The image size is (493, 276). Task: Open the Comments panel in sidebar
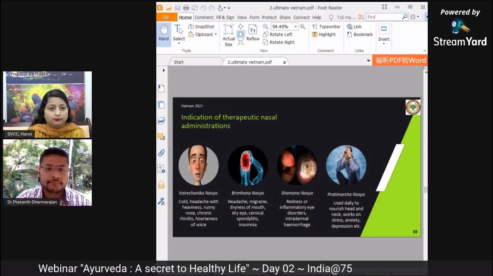(x=161, y=137)
